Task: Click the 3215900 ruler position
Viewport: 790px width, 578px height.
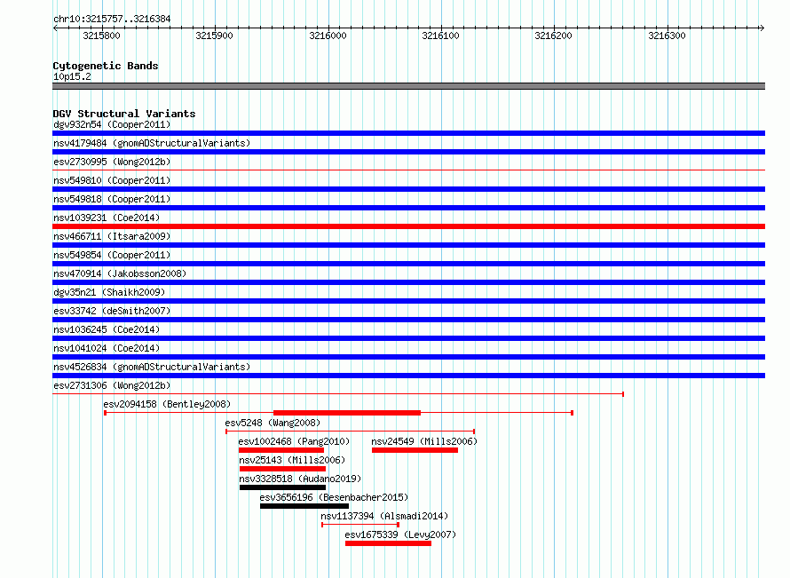Action: tap(215, 36)
